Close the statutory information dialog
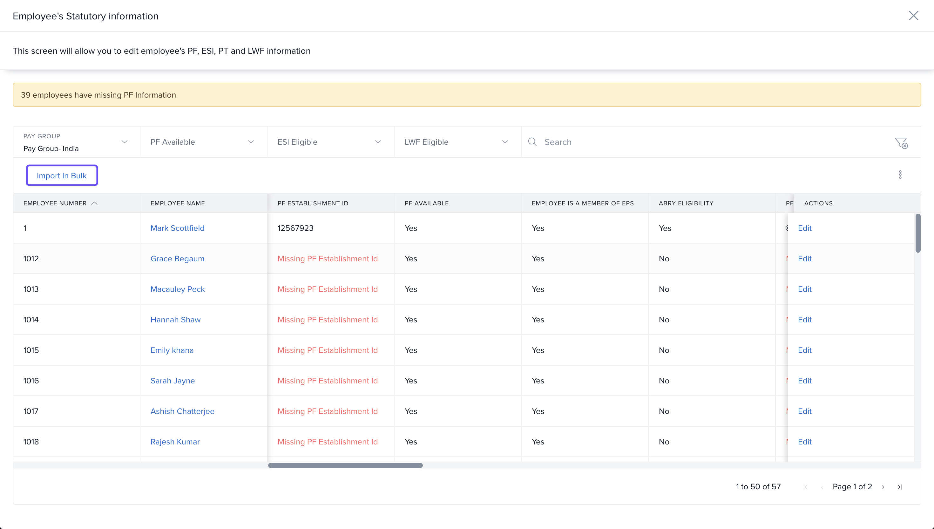This screenshot has height=529, width=934. pos(913,16)
